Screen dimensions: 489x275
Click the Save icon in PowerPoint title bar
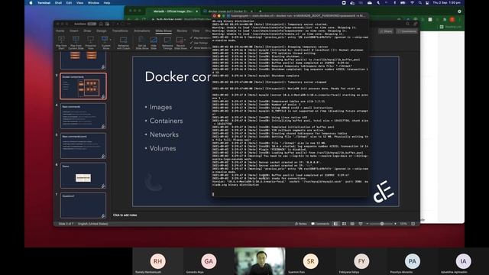point(107,24)
